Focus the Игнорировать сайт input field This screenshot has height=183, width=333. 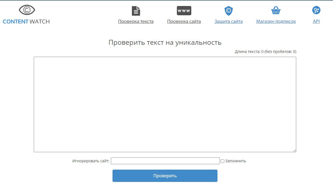click(165, 161)
